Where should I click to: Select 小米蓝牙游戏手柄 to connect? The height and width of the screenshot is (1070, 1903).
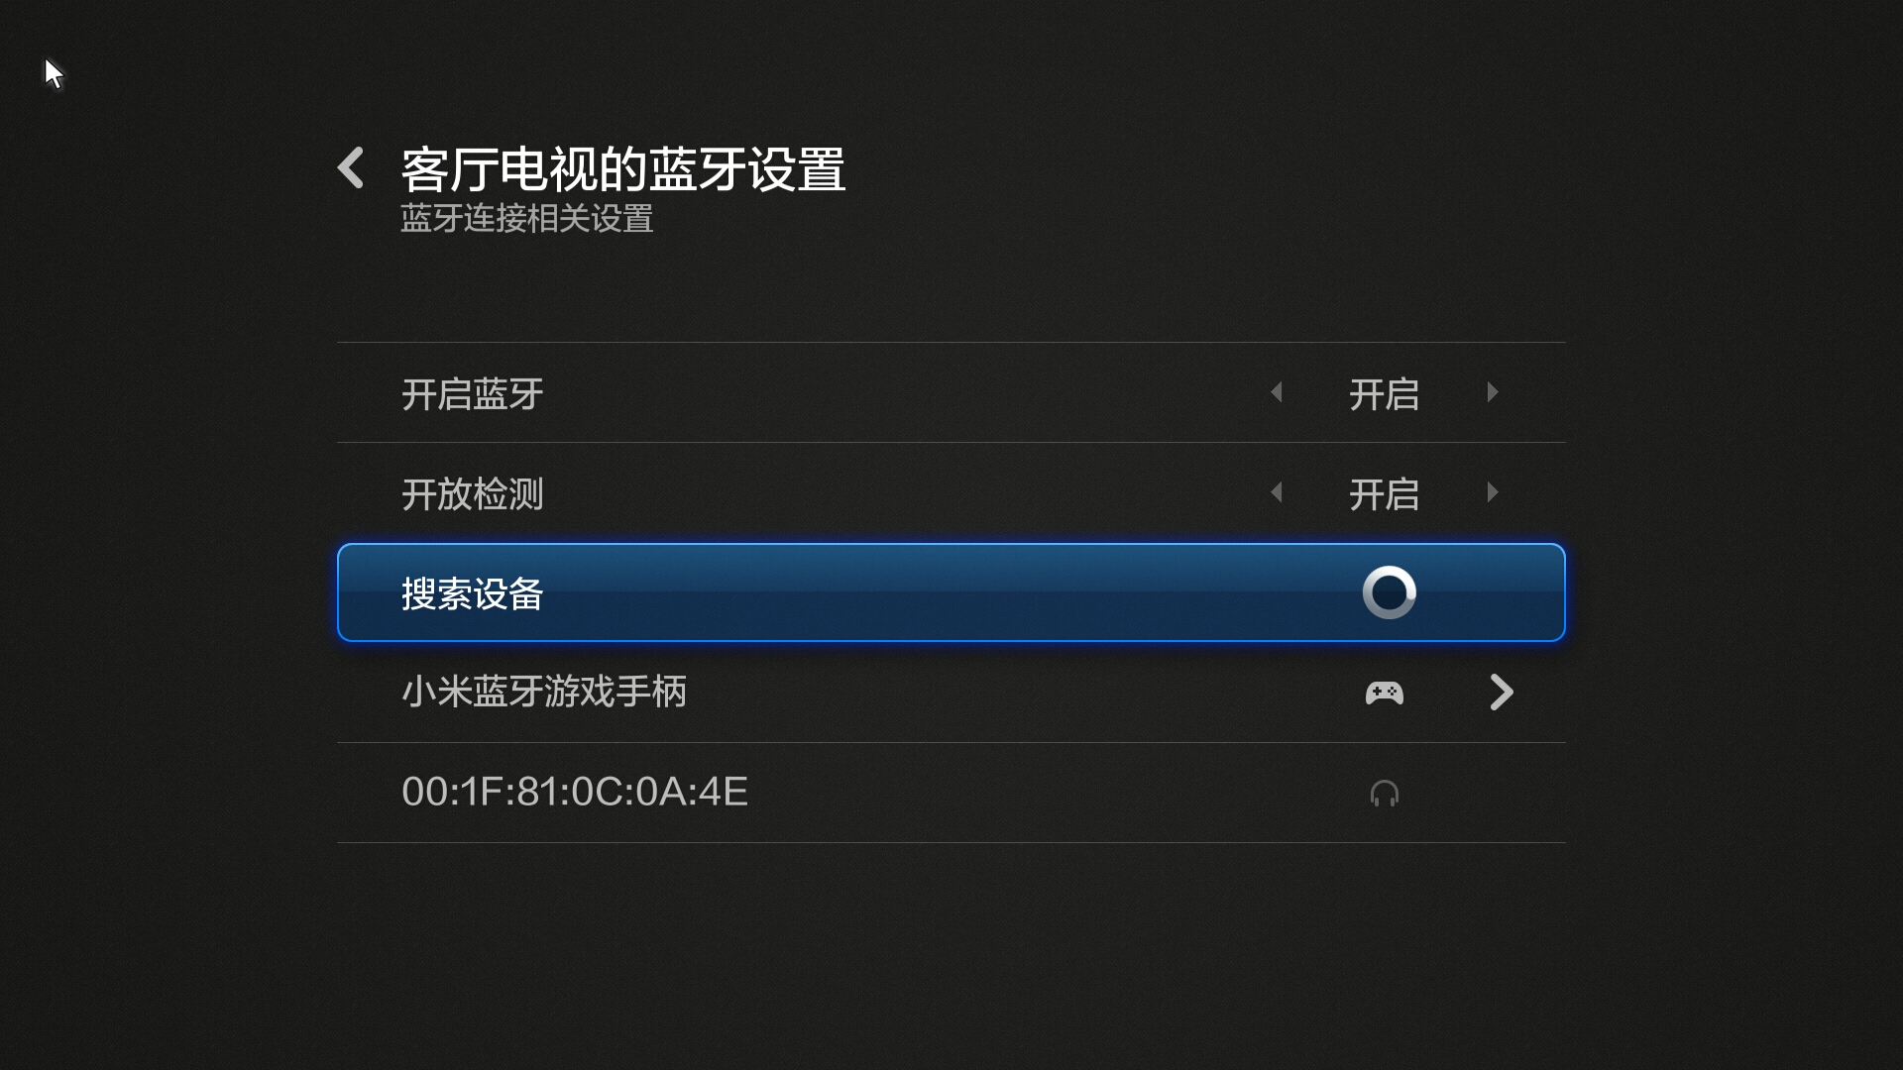tap(951, 693)
